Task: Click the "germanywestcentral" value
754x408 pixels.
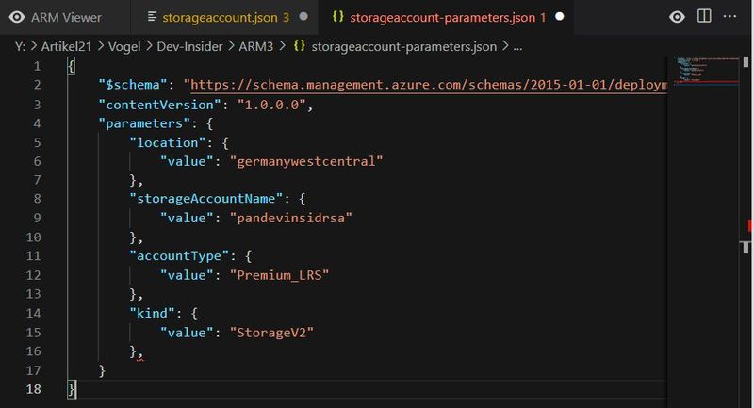Action: pos(305,161)
